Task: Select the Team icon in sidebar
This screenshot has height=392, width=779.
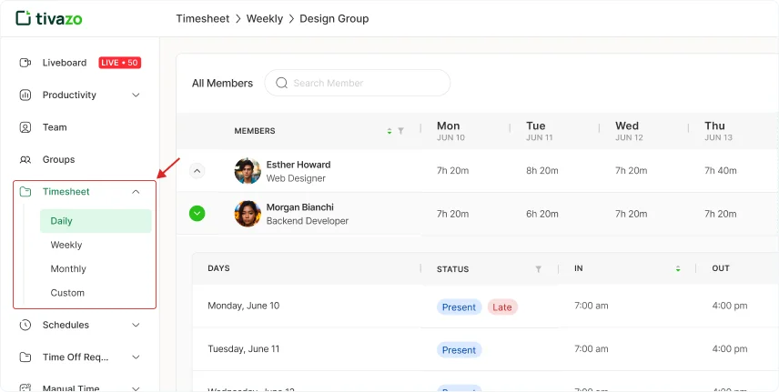Action: [x=25, y=127]
